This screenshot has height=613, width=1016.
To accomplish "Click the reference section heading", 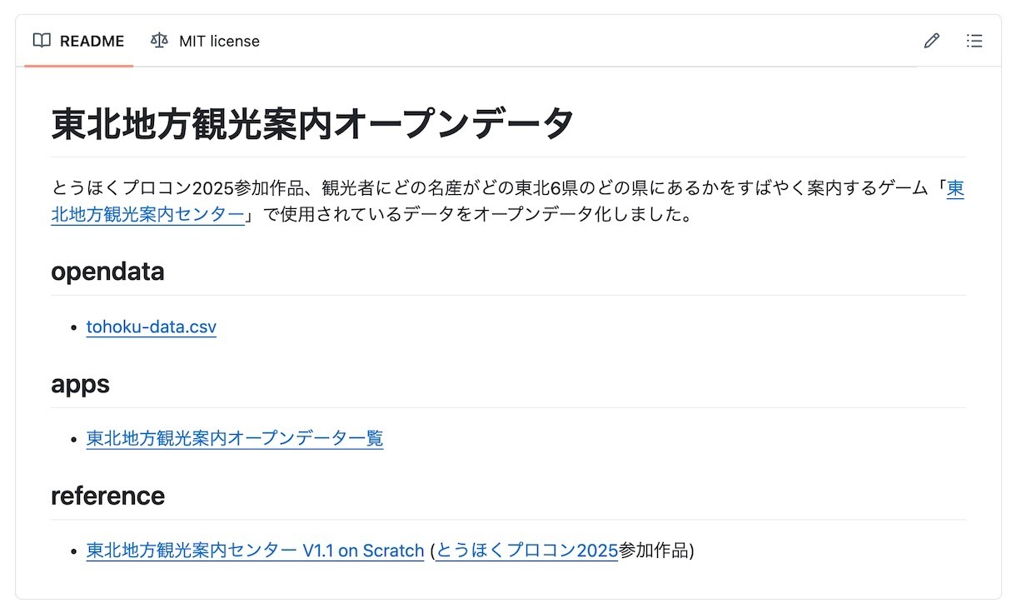I will pyautogui.click(x=107, y=496).
